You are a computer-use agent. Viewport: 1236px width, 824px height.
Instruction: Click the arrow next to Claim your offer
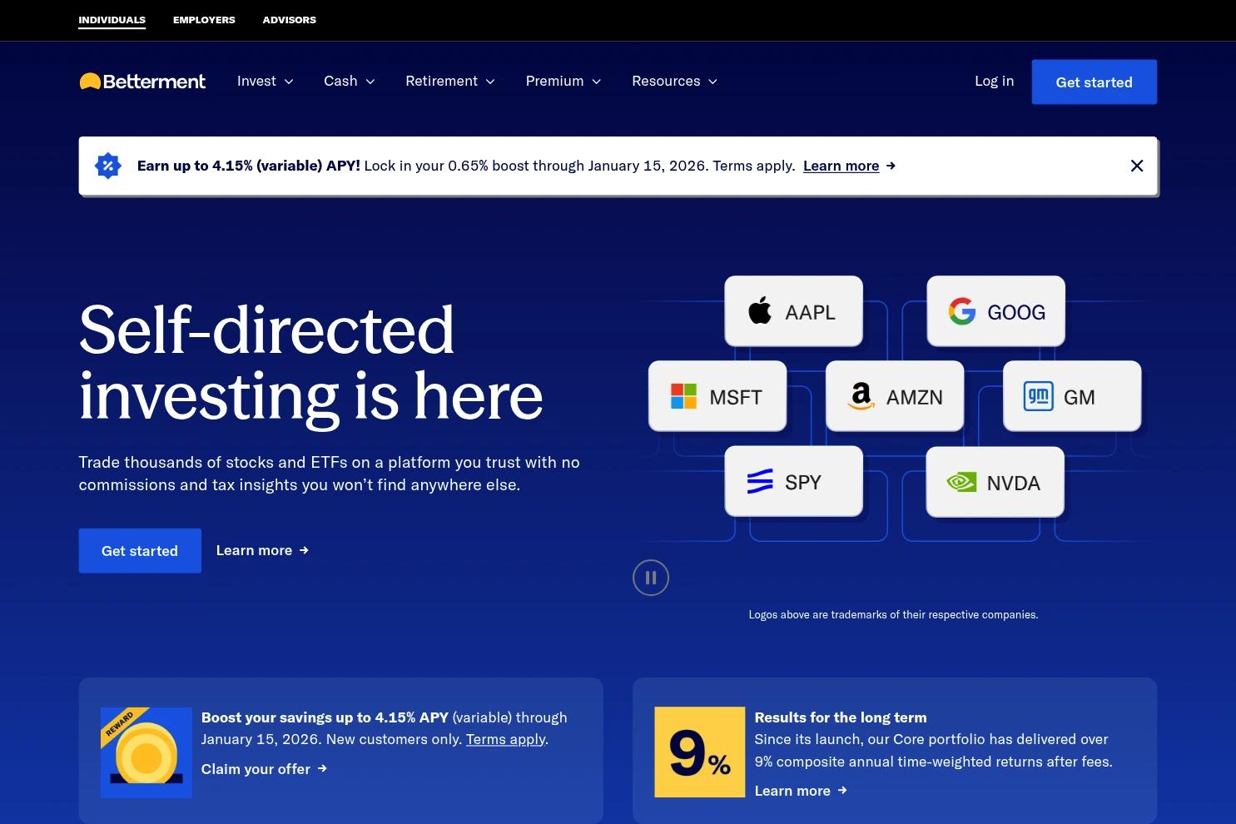[x=322, y=769]
